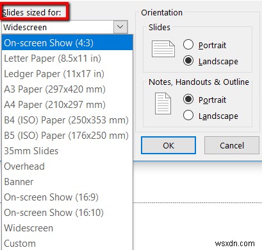Select On-screen Show (4:3) option
The width and height of the screenshot is (262, 250).
67,43
